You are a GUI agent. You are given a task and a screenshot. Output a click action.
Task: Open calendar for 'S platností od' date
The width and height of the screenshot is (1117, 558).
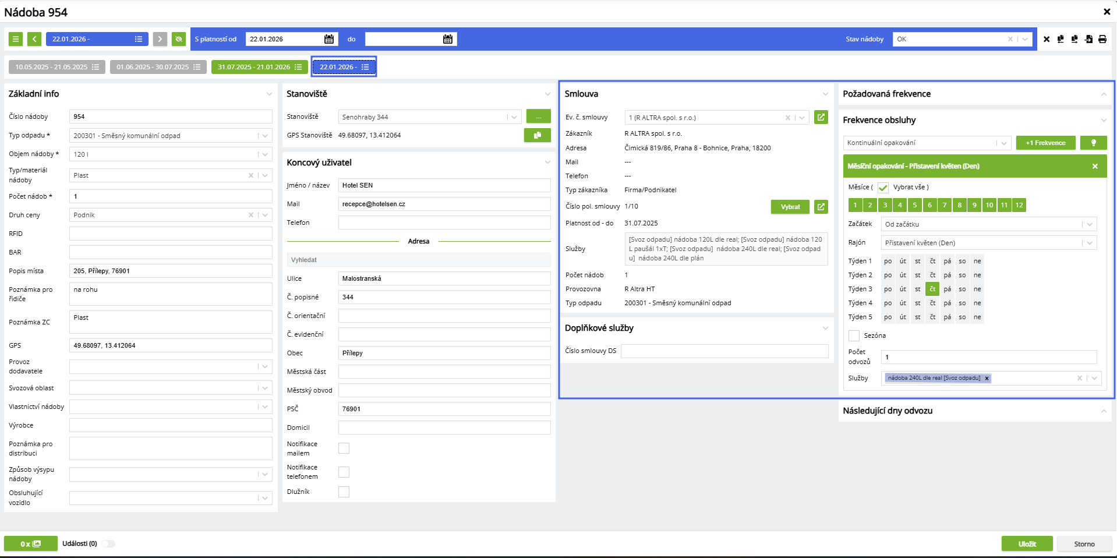[329, 39]
